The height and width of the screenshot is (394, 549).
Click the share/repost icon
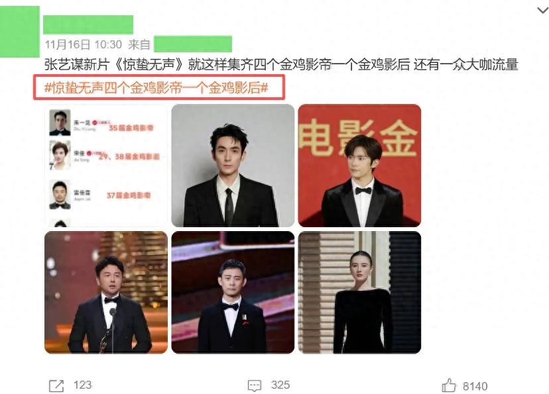point(56,386)
